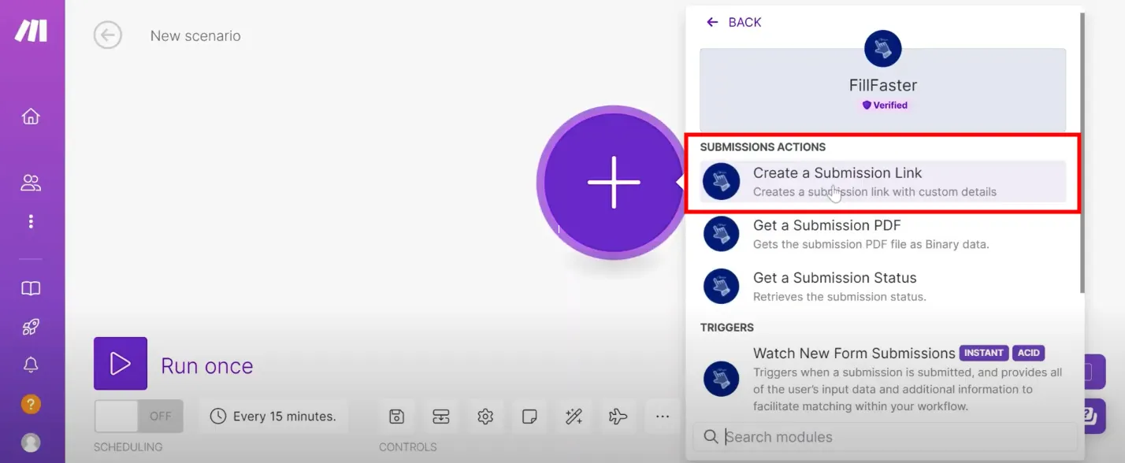Open the rocket What's new icon

pos(31,327)
